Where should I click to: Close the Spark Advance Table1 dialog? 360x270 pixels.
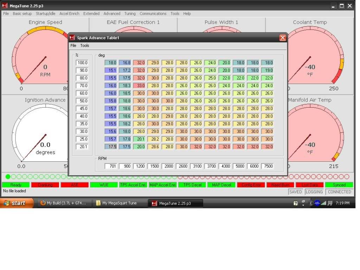[x=283, y=38]
